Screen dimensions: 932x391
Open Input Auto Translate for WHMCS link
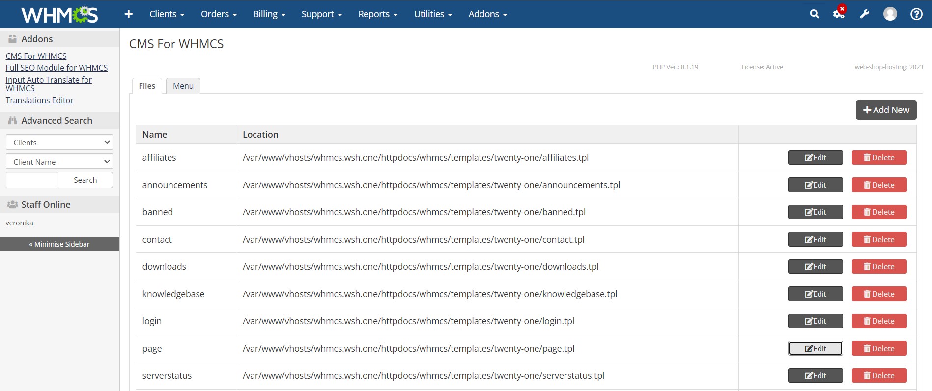49,84
